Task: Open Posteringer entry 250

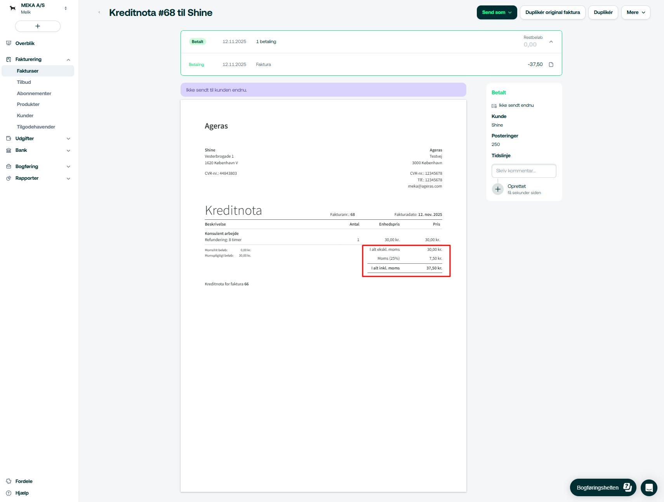Action: pyautogui.click(x=495, y=144)
